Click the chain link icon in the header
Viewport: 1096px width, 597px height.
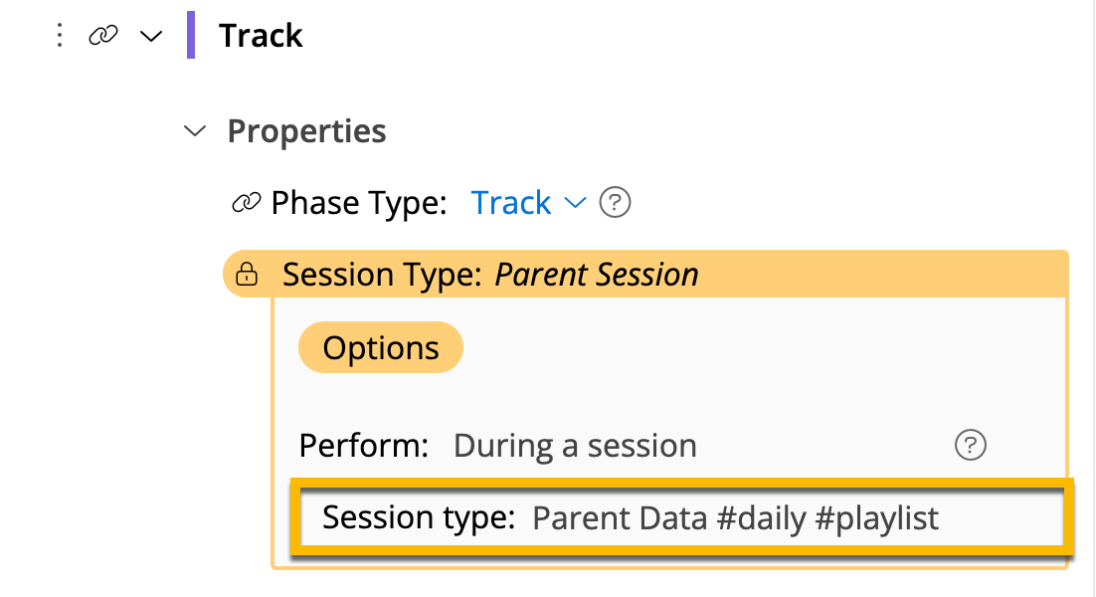103,35
